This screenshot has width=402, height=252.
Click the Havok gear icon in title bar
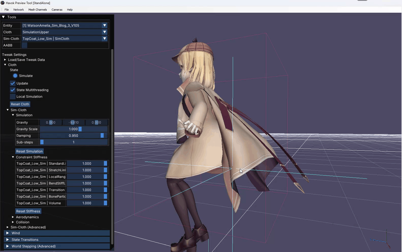(3, 3)
